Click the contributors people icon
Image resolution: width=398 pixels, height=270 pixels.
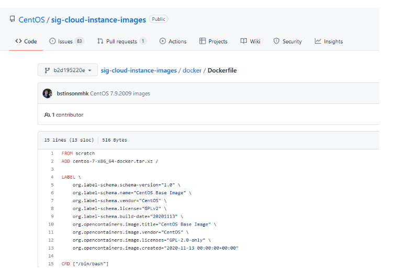(x=47, y=115)
